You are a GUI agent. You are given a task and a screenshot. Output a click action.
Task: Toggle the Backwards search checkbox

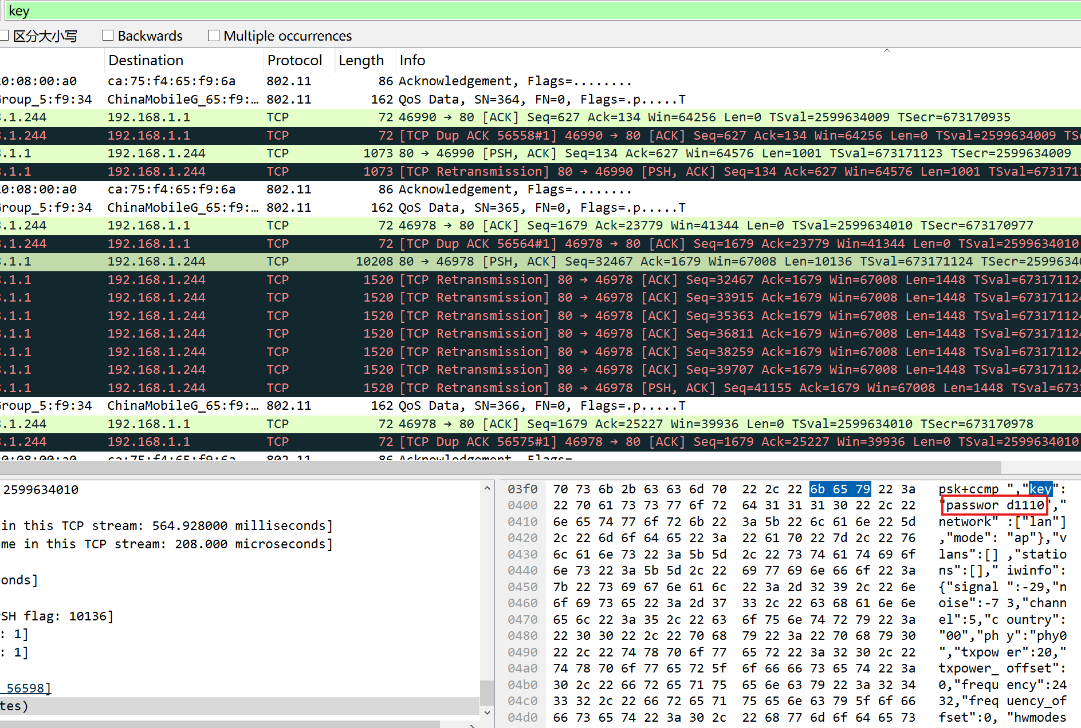click(108, 36)
